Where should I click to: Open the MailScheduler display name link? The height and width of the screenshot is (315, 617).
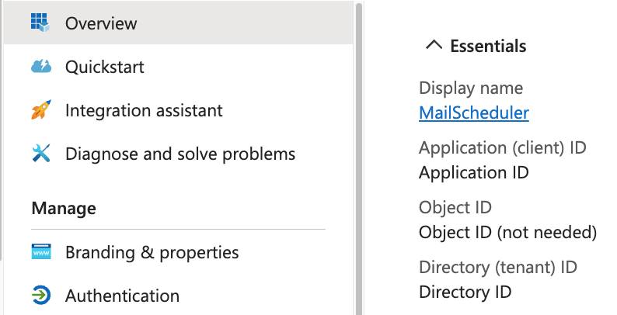click(473, 112)
